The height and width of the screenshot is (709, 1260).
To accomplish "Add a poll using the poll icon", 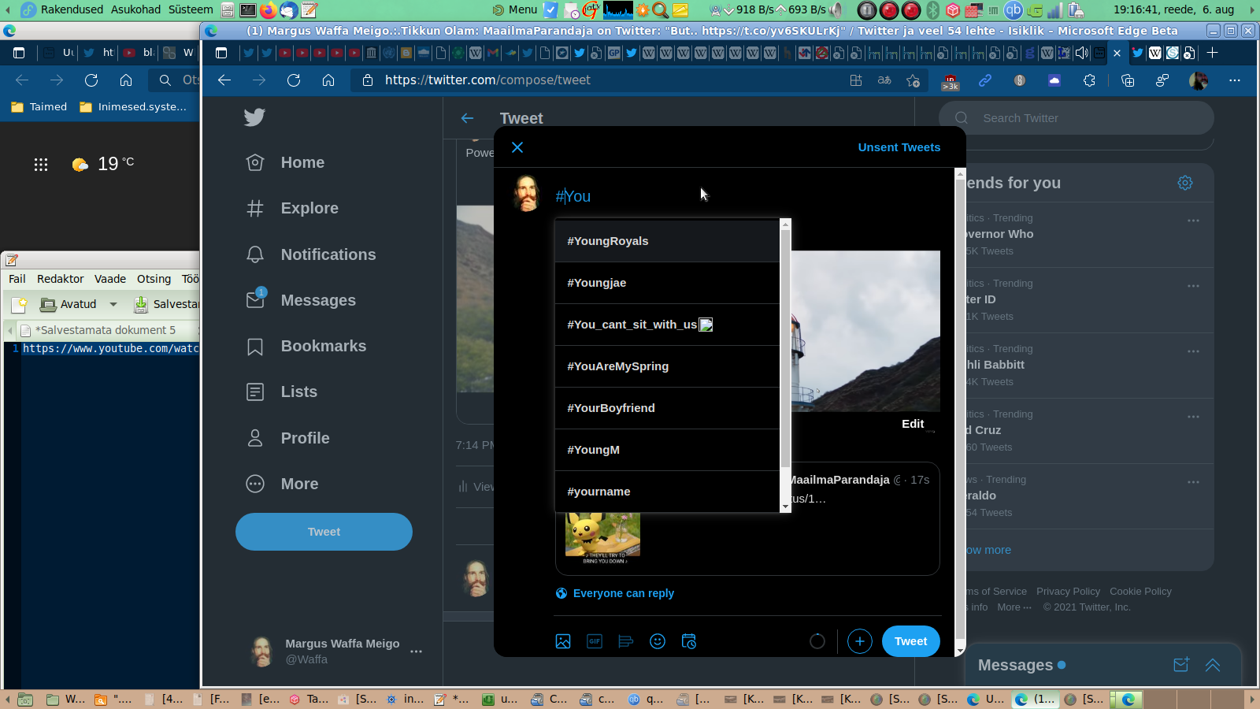I will (626, 641).
